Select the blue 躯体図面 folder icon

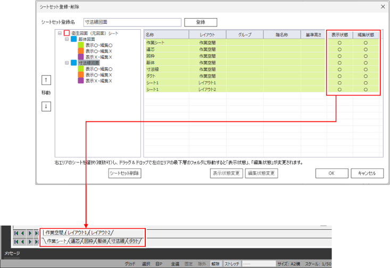point(74,39)
